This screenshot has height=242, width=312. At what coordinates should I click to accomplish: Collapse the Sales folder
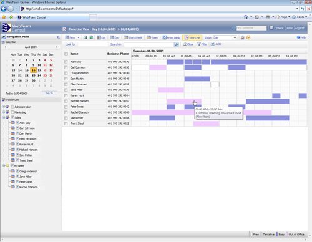click(4, 117)
